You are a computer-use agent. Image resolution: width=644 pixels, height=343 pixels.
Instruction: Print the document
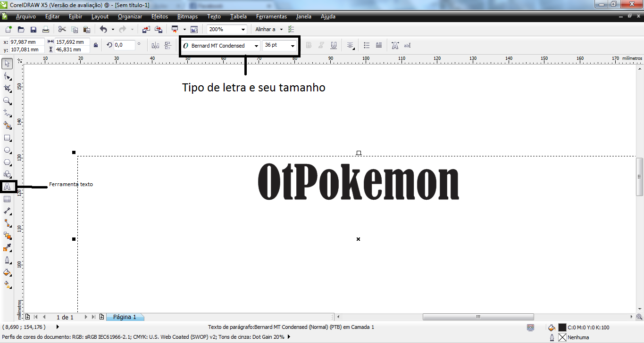tap(45, 29)
